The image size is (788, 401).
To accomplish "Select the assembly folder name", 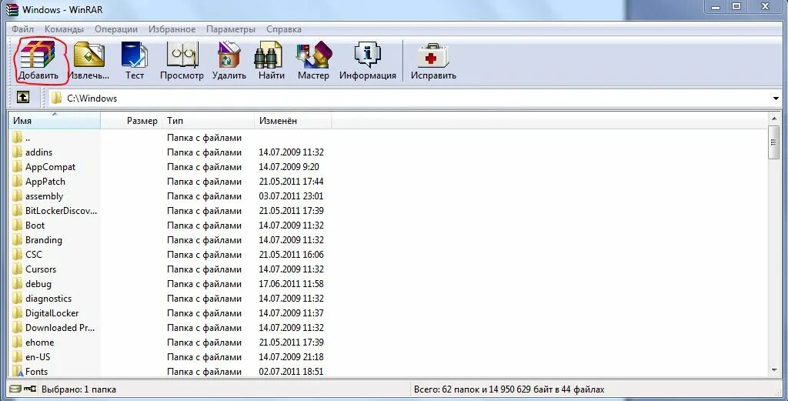I will pyautogui.click(x=44, y=196).
